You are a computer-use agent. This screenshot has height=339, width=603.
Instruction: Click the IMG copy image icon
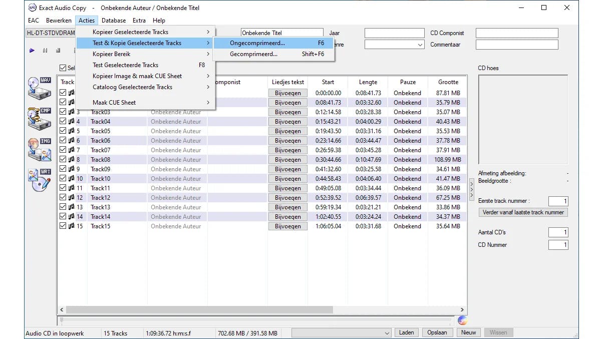point(40,149)
